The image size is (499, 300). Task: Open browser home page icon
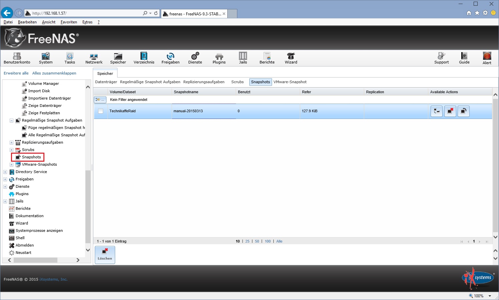(x=469, y=13)
